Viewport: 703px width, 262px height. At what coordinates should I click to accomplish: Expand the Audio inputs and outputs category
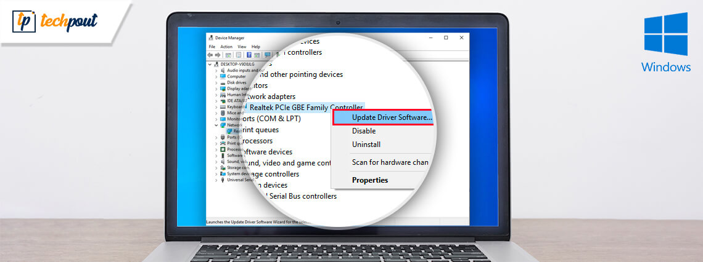216,70
